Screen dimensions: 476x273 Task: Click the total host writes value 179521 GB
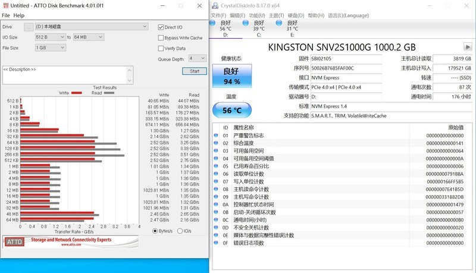point(452,68)
